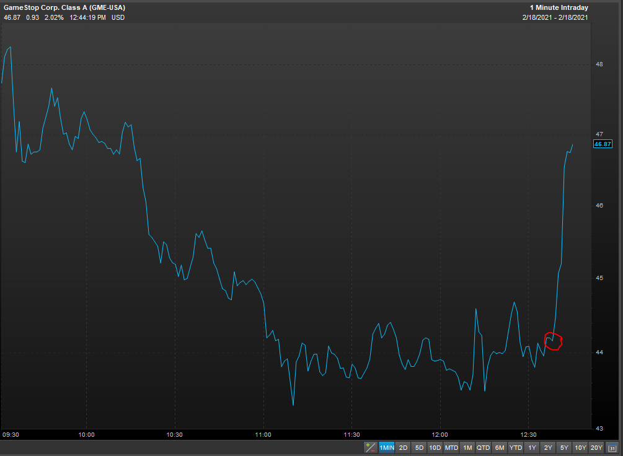Click the GameStop Corp. Class A title
This screenshot has width=623, height=456.
pyautogui.click(x=64, y=7)
